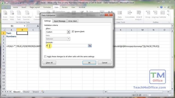Open the Insert ribbon tab
The image size is (175, 98).
click(x=24, y=7)
